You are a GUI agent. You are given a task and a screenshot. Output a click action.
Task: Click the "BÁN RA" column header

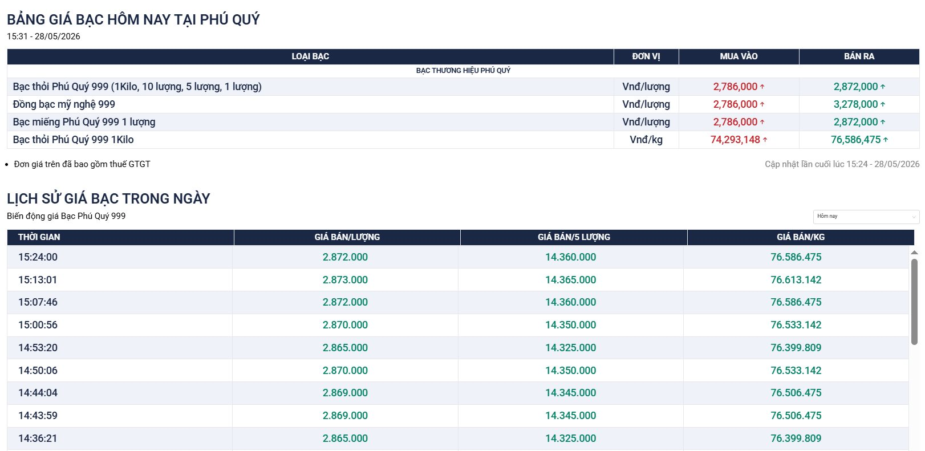pos(859,56)
